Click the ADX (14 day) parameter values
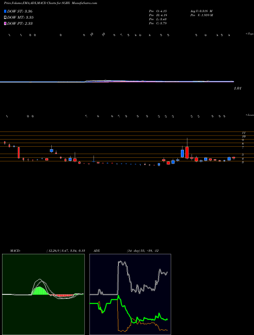 (143, 251)
